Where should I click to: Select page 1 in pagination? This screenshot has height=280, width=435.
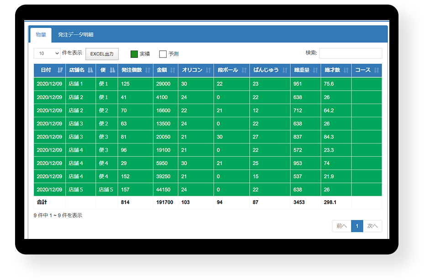(357, 226)
